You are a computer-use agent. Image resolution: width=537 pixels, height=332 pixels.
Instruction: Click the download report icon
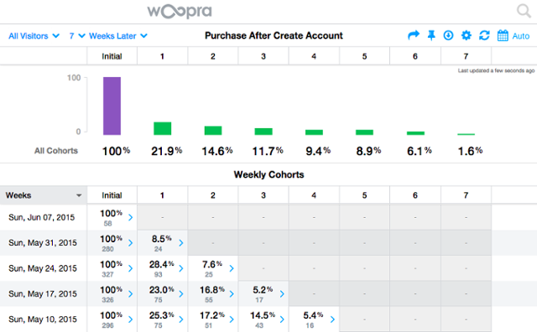448,35
